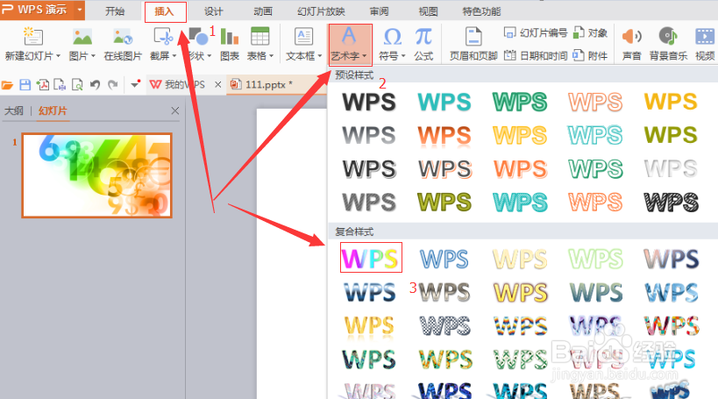Click the Screenshot (截屏) scissors icon
This screenshot has width=718, height=399.
click(x=163, y=36)
